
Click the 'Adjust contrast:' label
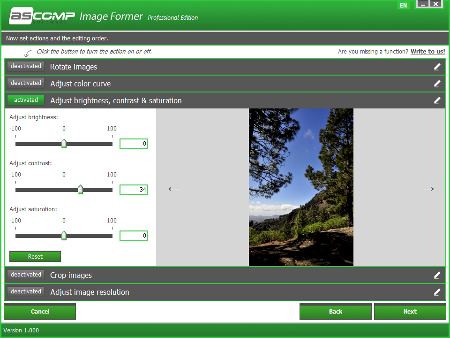[30, 163]
